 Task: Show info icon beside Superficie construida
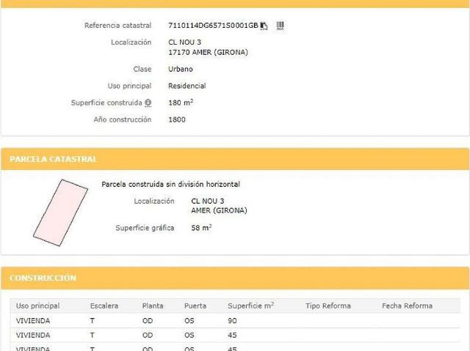(148, 103)
